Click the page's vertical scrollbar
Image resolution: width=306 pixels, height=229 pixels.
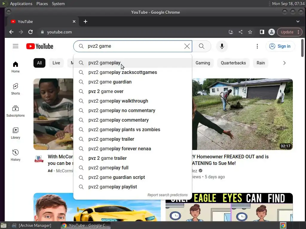click(x=302, y=48)
